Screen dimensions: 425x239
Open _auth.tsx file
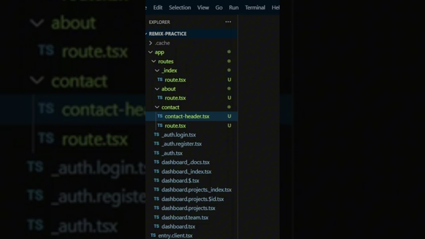[x=172, y=153]
